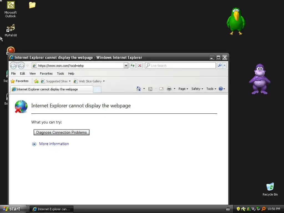The height and width of the screenshot is (213, 284).
Task: Open the recent pages dropdown beside Forward
Action: (27, 65)
